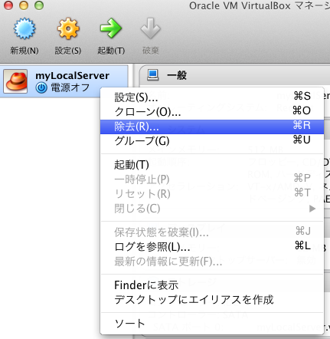Click 最新の情報に更新(F)... menu entry
The image size is (330, 339).
[212, 262]
